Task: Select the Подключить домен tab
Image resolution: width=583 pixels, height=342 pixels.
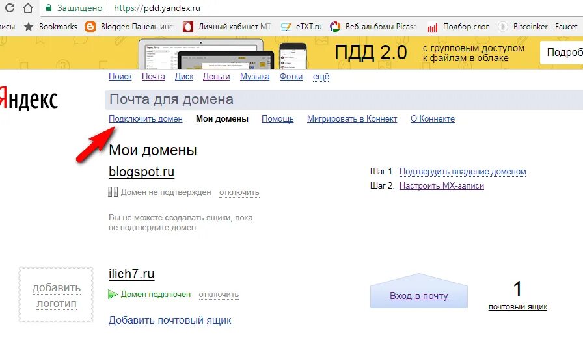Action: point(145,119)
